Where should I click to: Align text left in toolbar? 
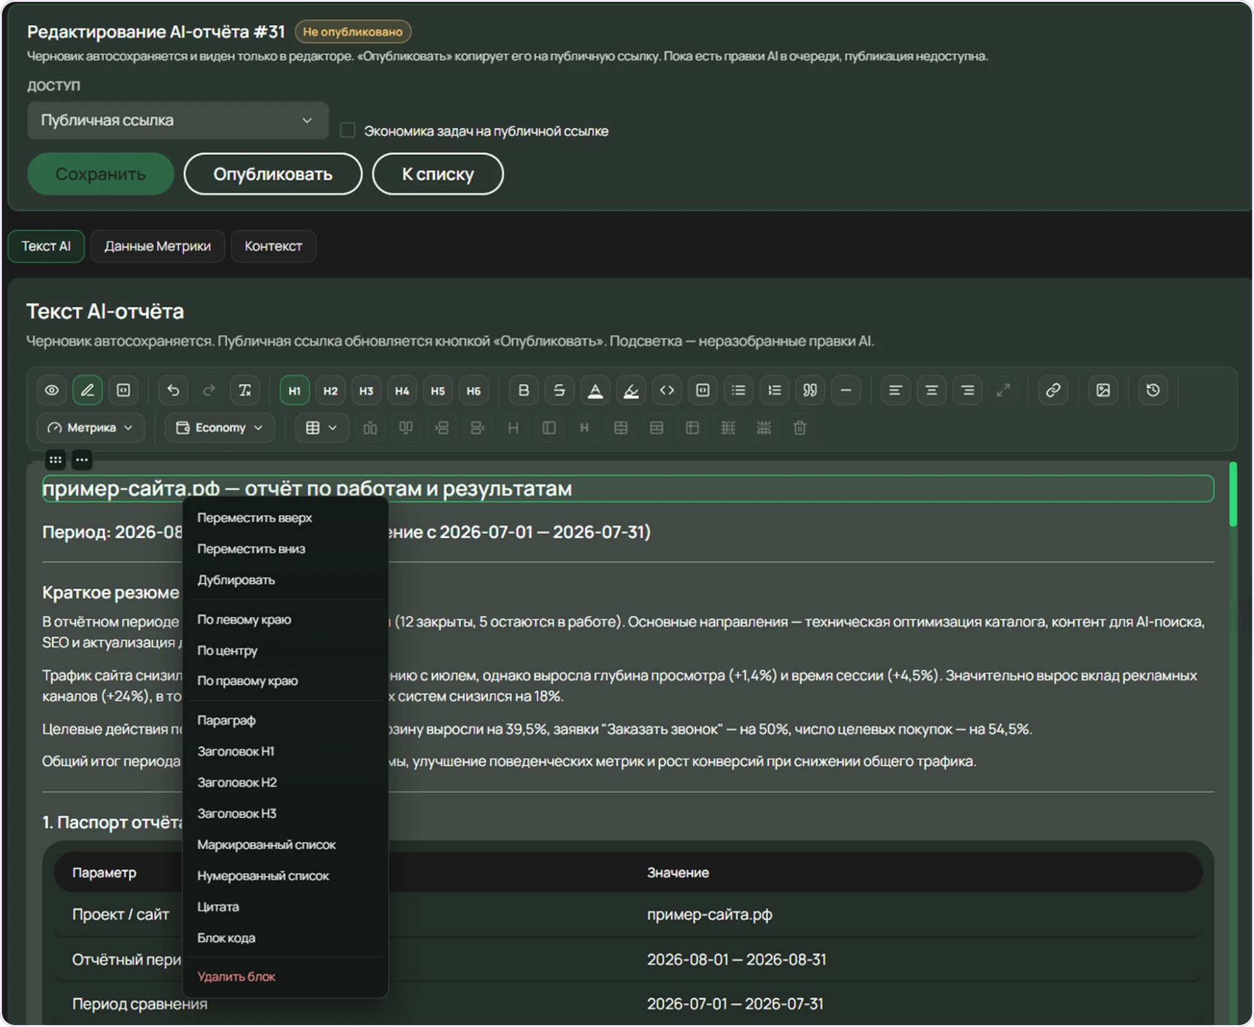pos(895,390)
